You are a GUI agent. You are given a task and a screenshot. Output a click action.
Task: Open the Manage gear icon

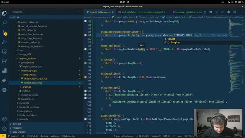tap(4, 129)
